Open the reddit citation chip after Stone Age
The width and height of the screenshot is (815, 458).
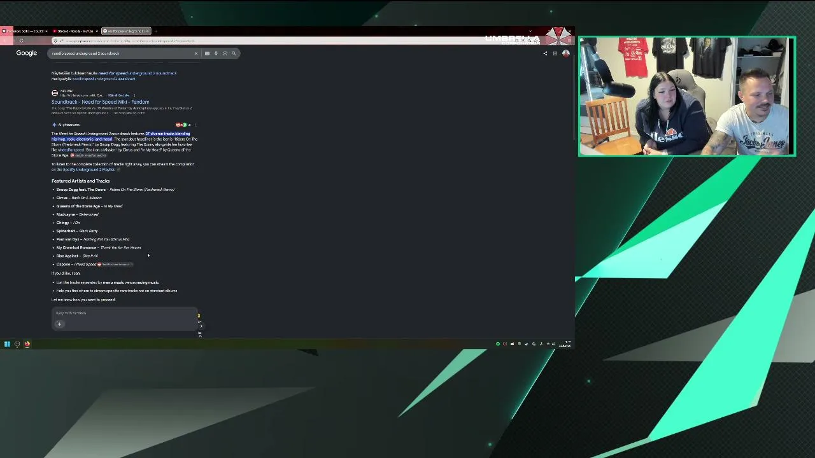[89, 156]
